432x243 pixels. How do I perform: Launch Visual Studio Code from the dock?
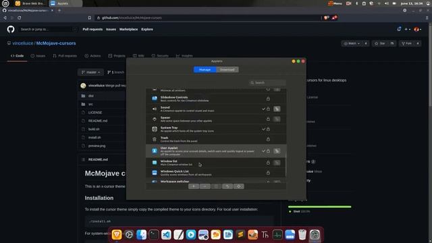pyautogui.click(x=166, y=235)
